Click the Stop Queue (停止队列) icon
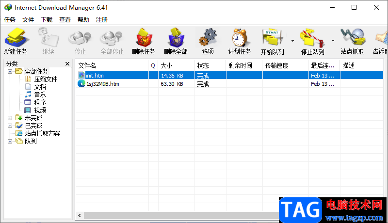388x223 pixels. point(312,37)
